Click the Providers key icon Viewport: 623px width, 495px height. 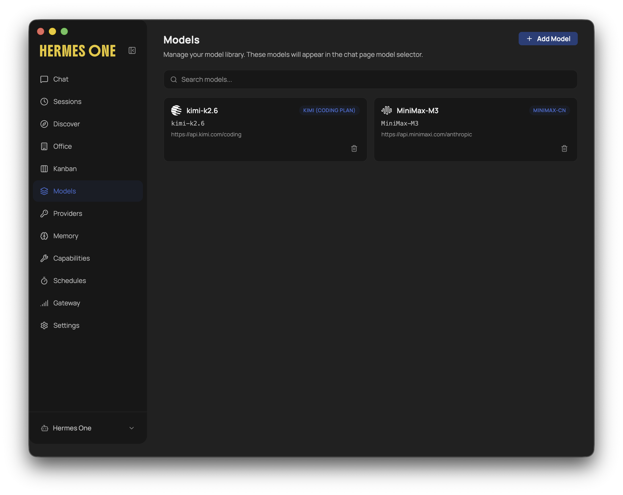coord(44,214)
